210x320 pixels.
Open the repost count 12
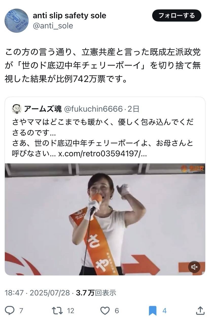(71, 311)
